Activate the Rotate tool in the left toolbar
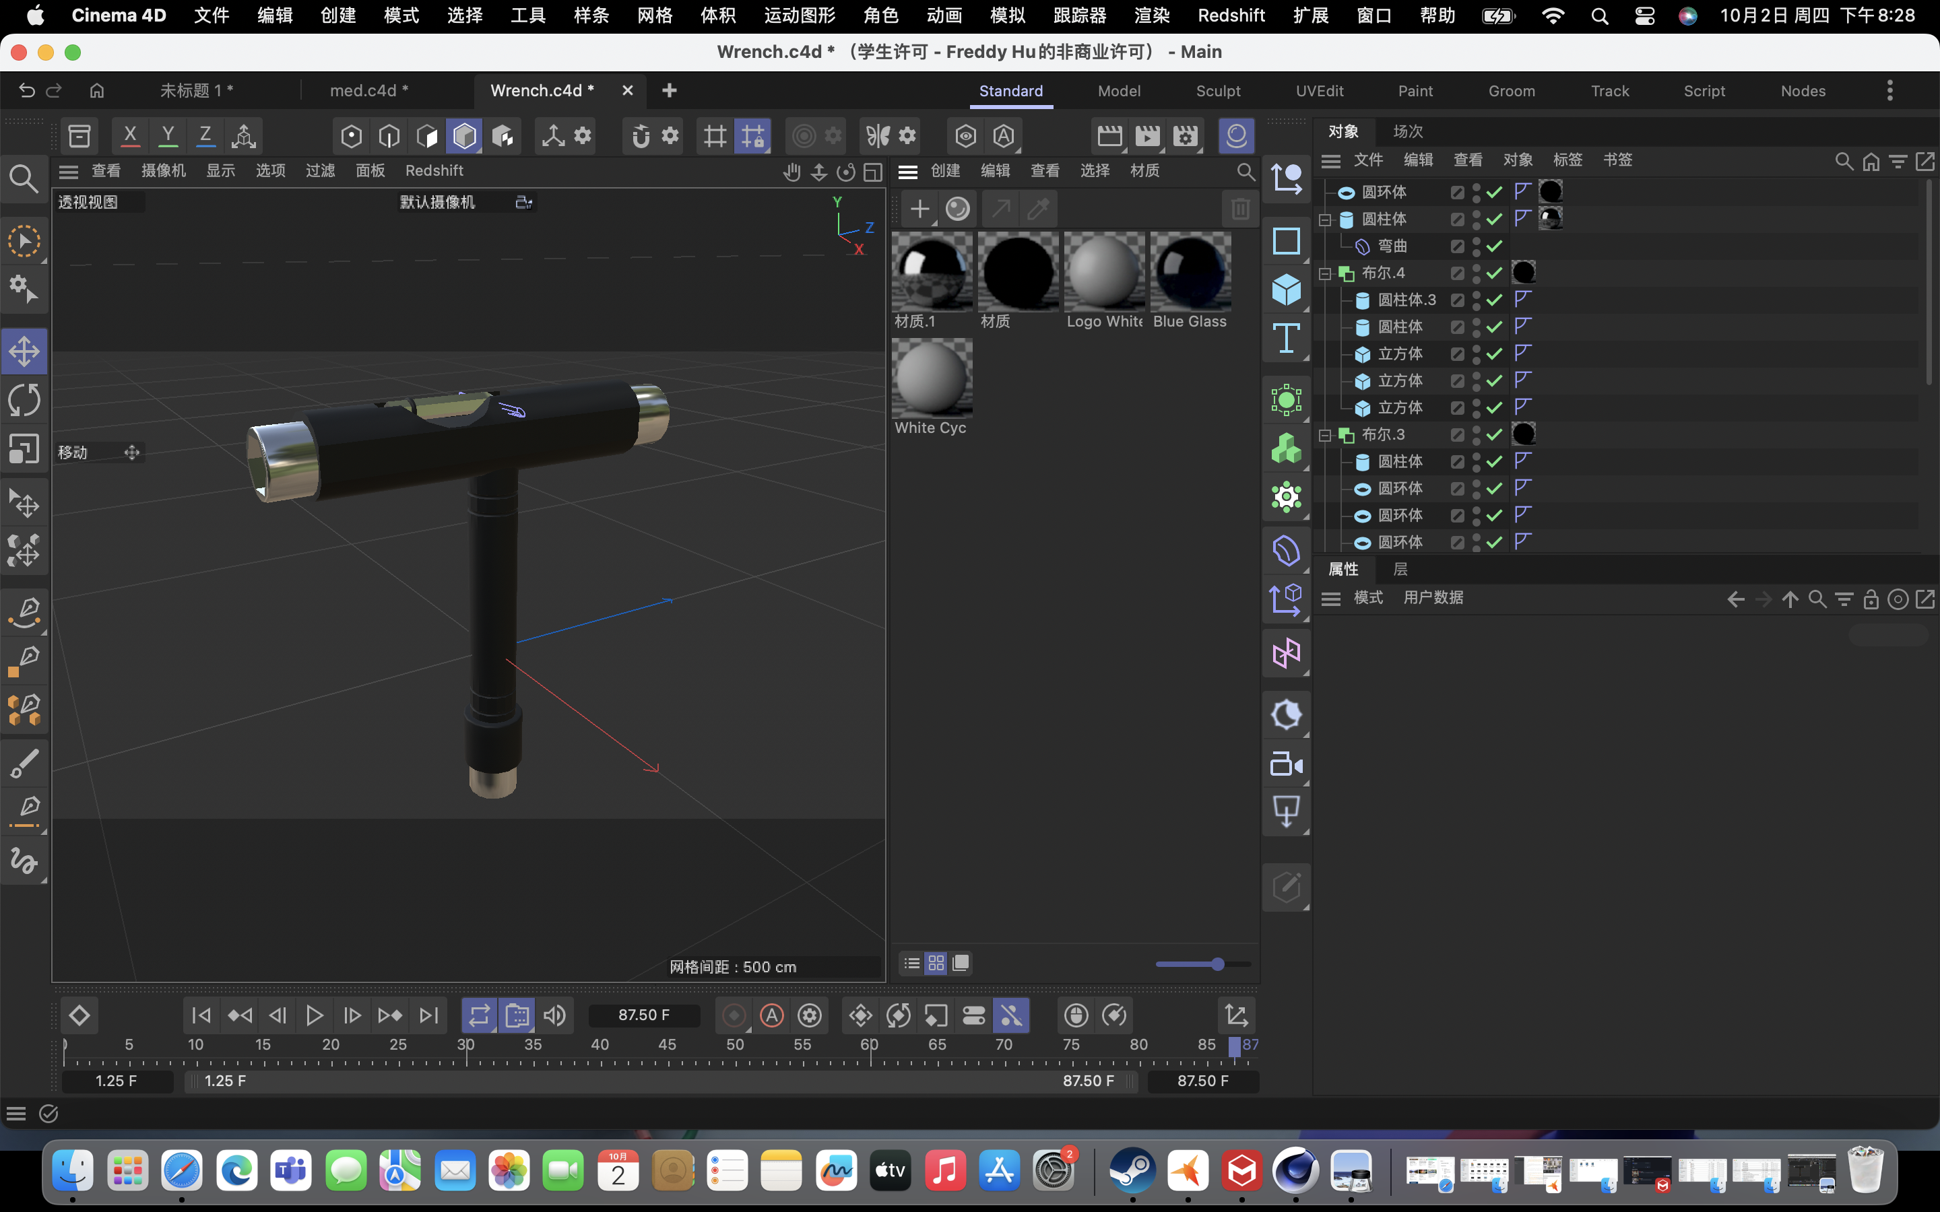1940x1212 pixels. 24,400
